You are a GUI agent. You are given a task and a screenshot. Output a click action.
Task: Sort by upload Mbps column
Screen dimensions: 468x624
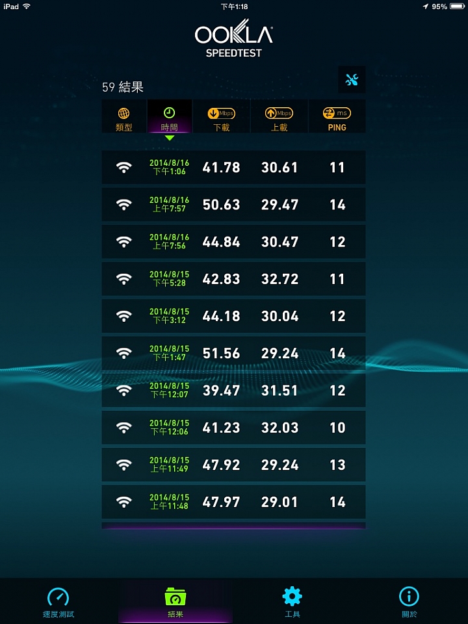point(279,116)
